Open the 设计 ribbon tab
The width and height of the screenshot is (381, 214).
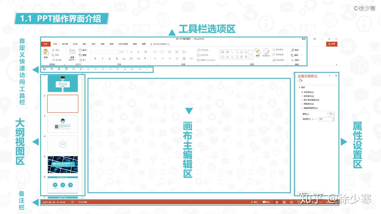93,44
